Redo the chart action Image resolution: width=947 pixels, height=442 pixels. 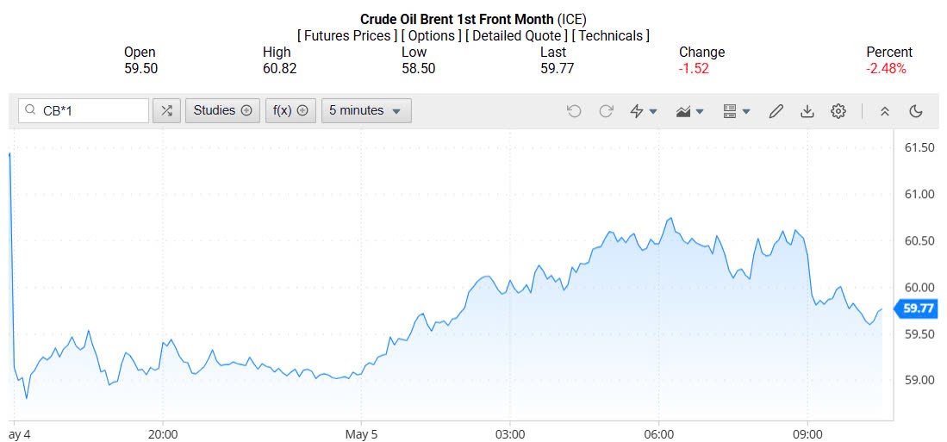[x=606, y=111]
